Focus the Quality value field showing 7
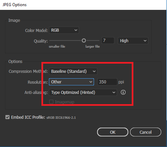The height and width of the screenshot is (147, 167). click(x=108, y=40)
